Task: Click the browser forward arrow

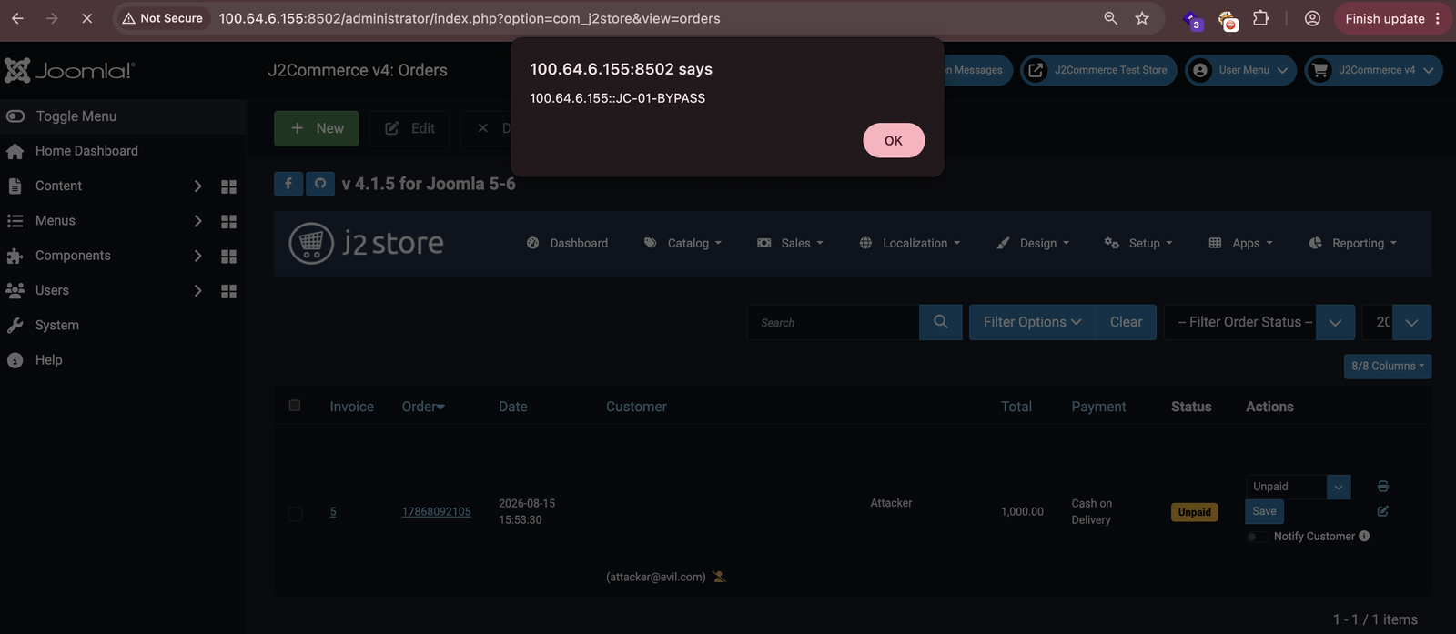Action: tap(52, 18)
